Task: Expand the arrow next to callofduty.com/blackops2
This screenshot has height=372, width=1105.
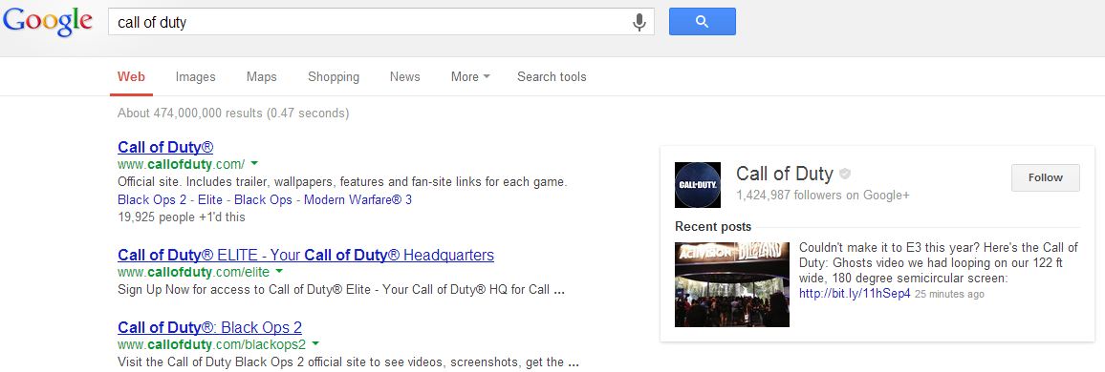Action: (315, 344)
